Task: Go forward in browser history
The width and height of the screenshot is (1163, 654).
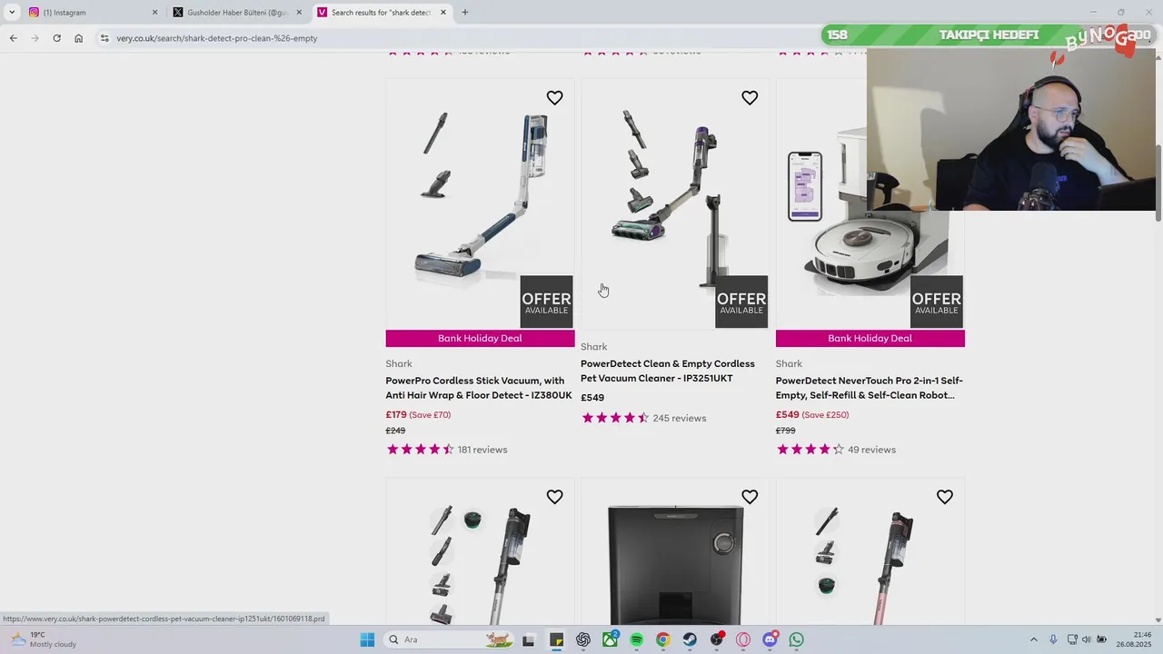Action: (35, 38)
